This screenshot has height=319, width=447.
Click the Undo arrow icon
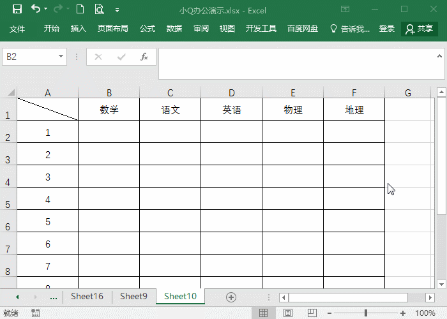click(x=36, y=10)
